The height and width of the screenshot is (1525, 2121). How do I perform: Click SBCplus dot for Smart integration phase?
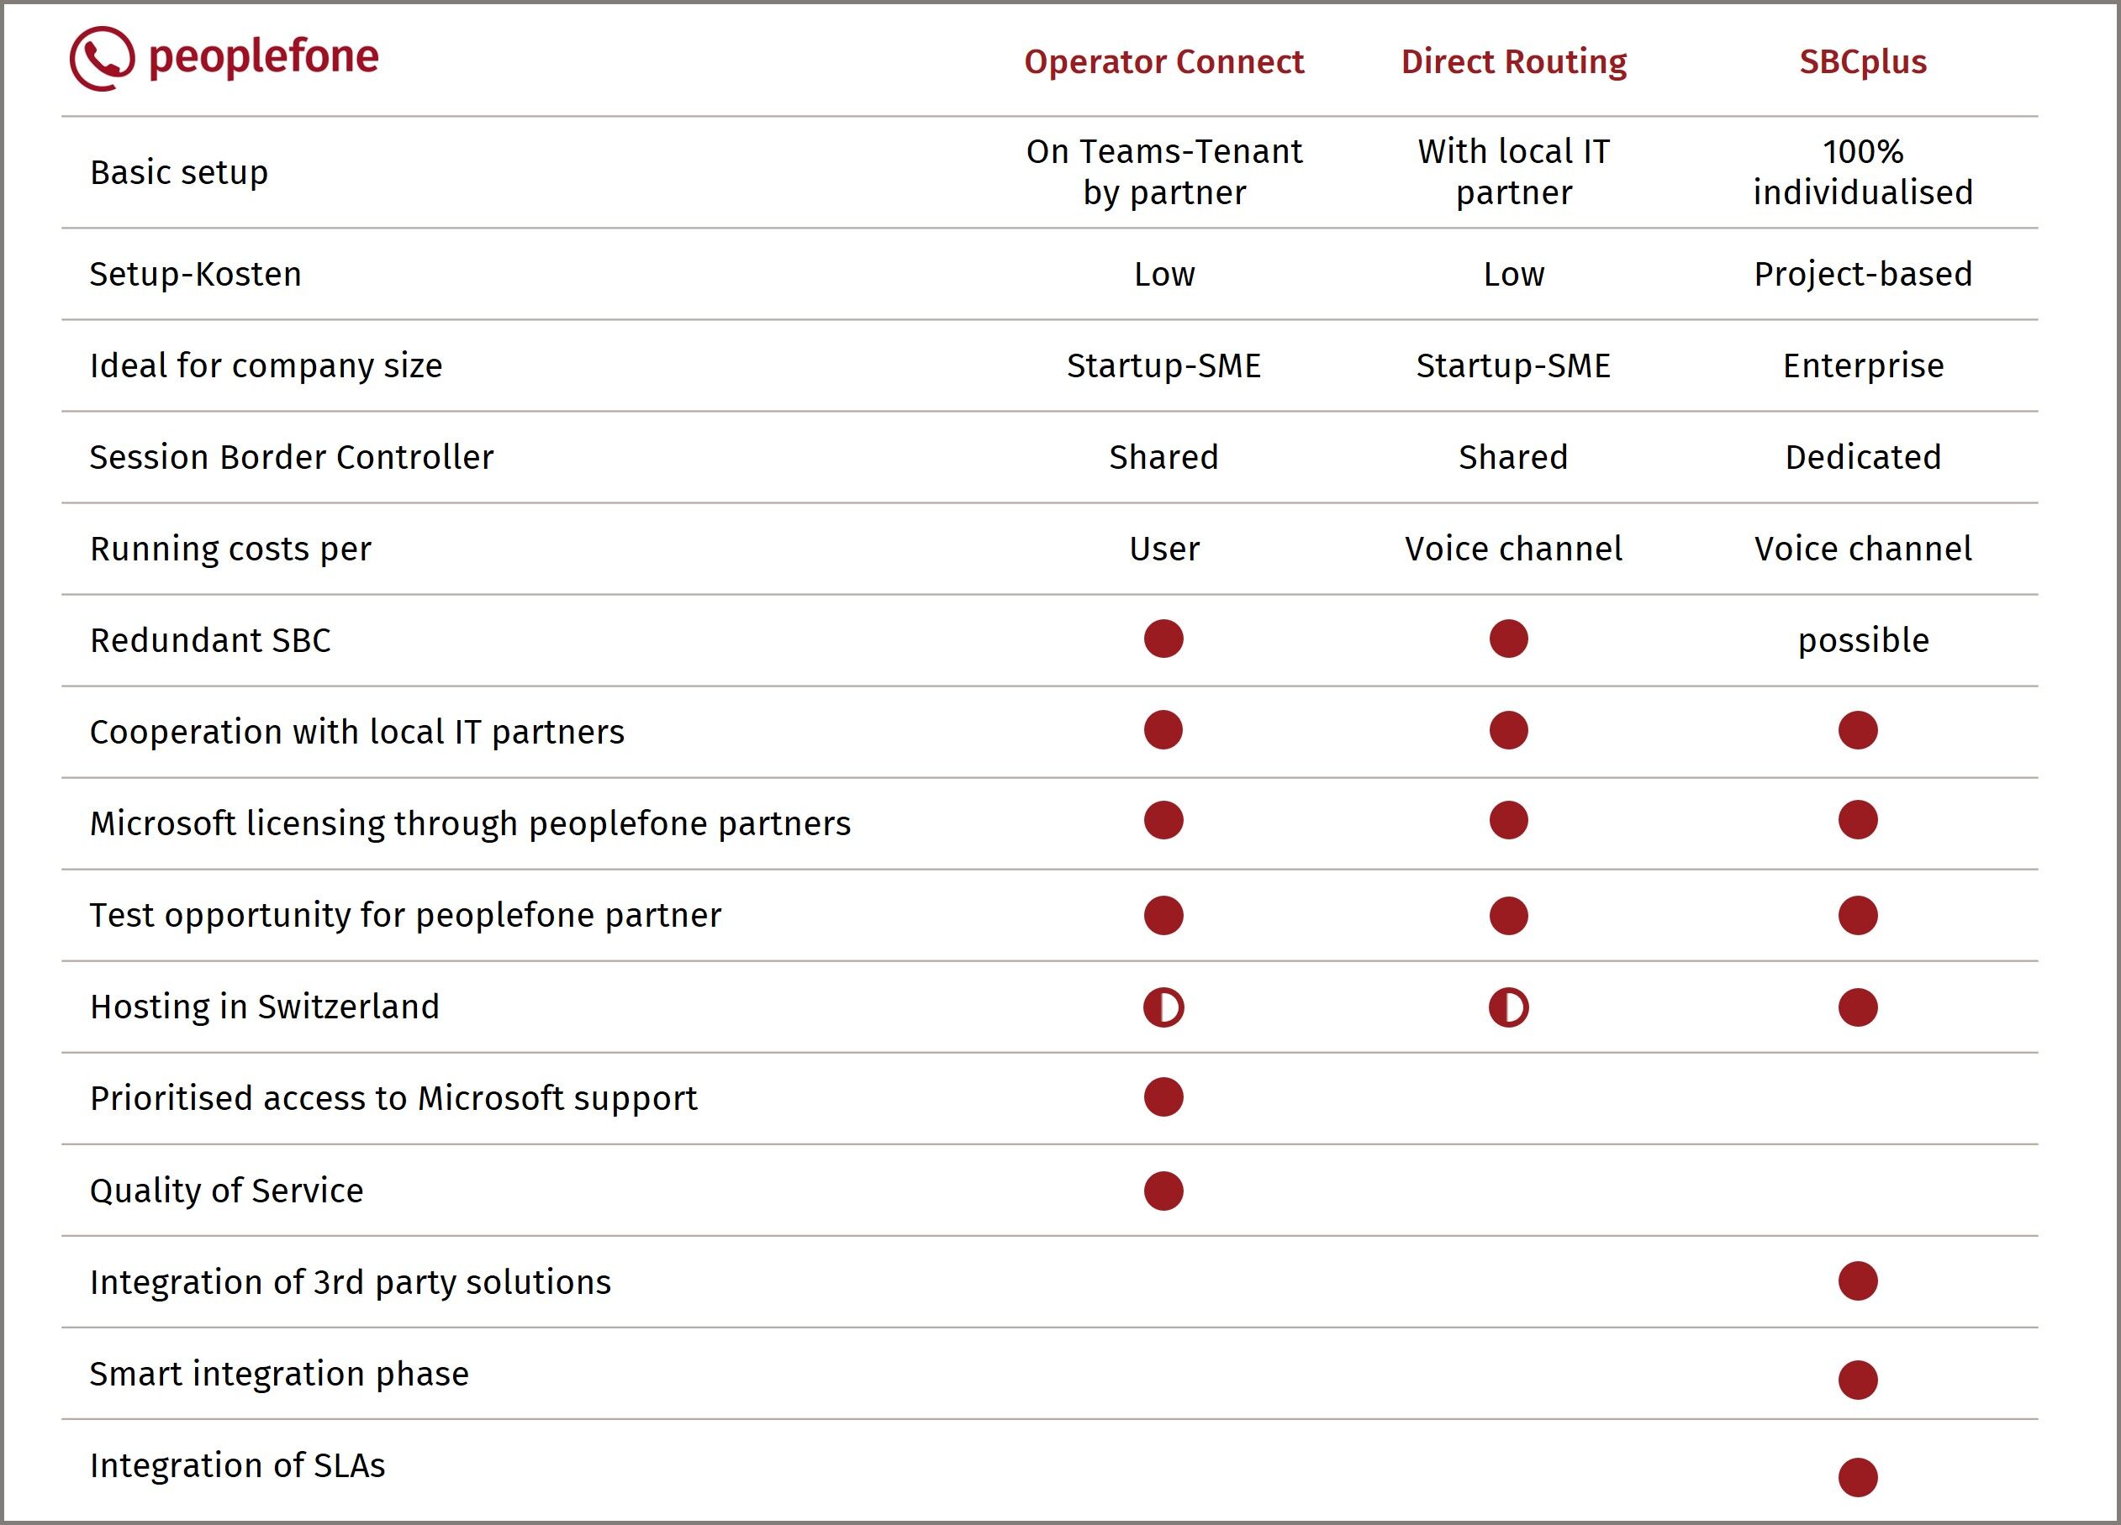[x=1857, y=1380]
